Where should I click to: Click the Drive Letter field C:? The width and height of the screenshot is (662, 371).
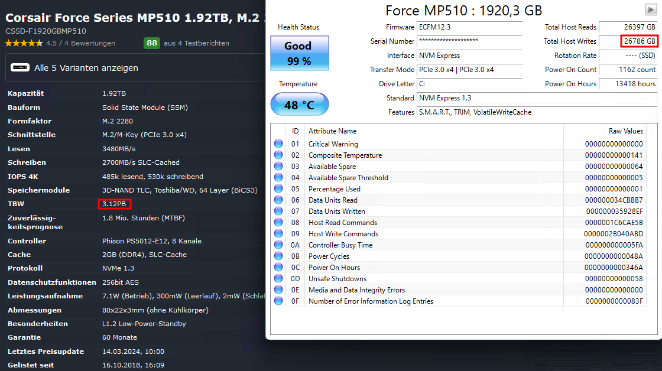pos(469,83)
